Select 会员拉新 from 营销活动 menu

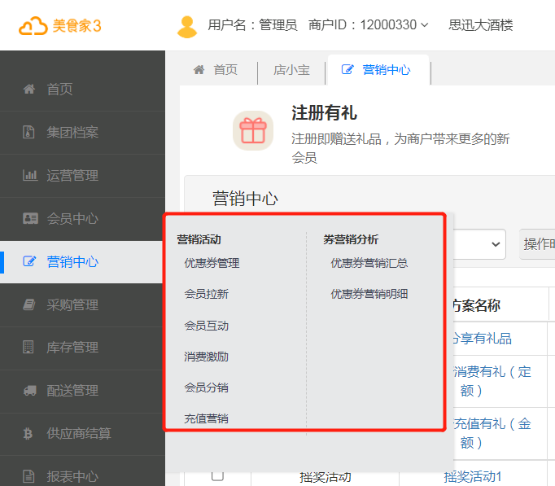(x=206, y=294)
